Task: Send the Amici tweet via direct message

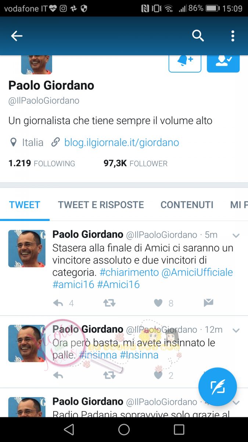Action: [x=208, y=303]
